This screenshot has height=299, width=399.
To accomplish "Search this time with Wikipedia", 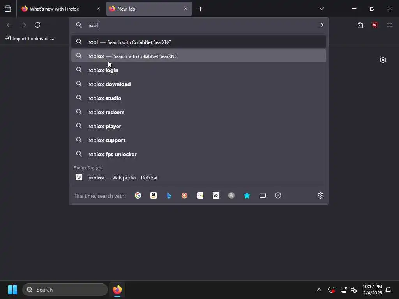I will coord(216,195).
